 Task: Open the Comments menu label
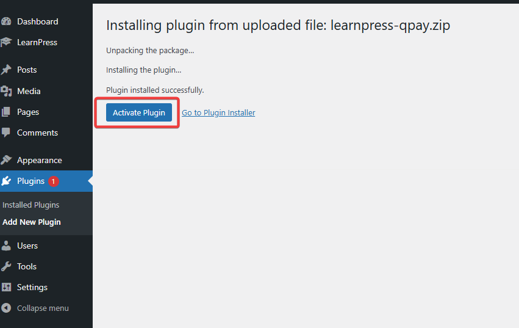37,133
